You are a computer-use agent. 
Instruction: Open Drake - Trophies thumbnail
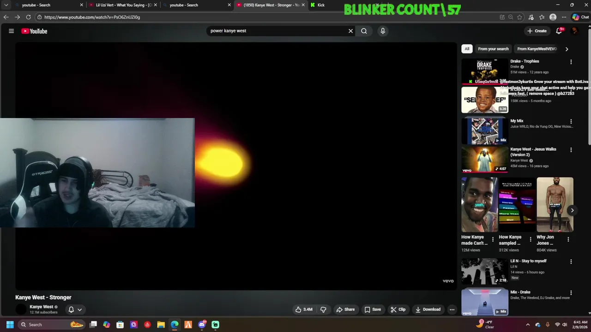[x=485, y=71]
